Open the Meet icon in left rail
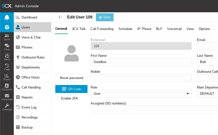This screenshot has height=135, width=218. pyautogui.click(x=7, y=57)
